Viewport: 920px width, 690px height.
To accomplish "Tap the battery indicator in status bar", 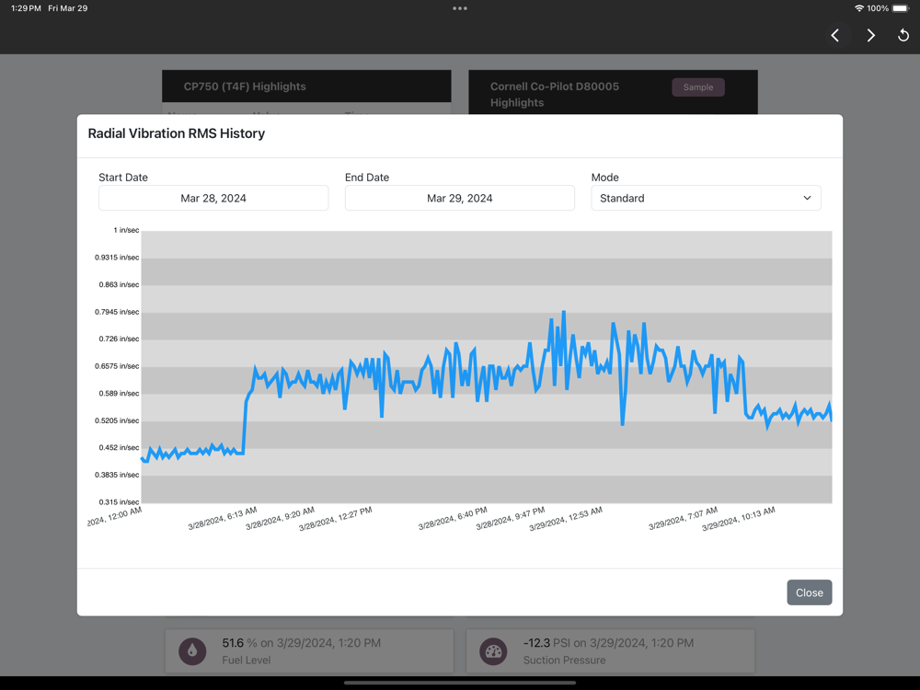I will [x=901, y=8].
